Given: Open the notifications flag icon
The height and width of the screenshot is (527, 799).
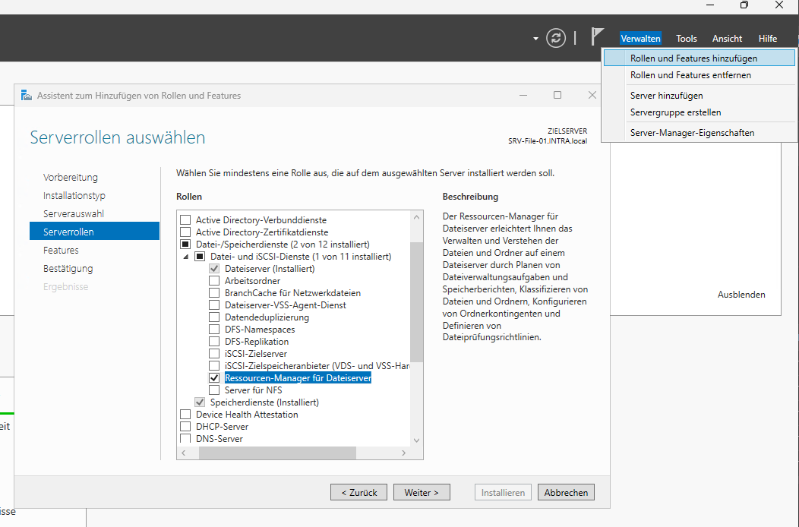Looking at the screenshot, I should 598,37.
